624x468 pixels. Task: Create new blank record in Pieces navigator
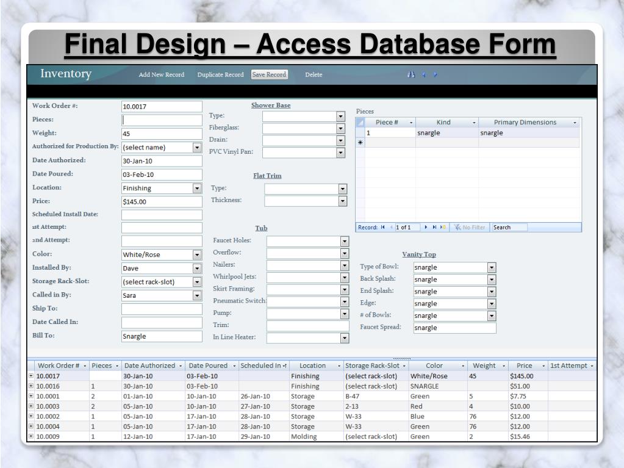tap(443, 228)
